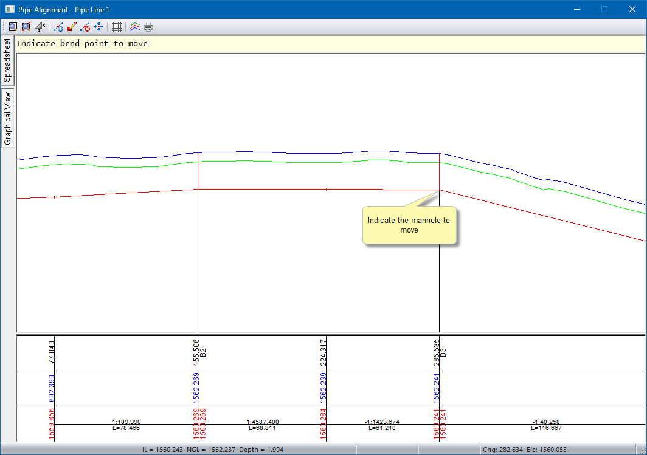647x455 pixels.
Task: Click the slope label 1:4587.400
Action: (x=263, y=422)
